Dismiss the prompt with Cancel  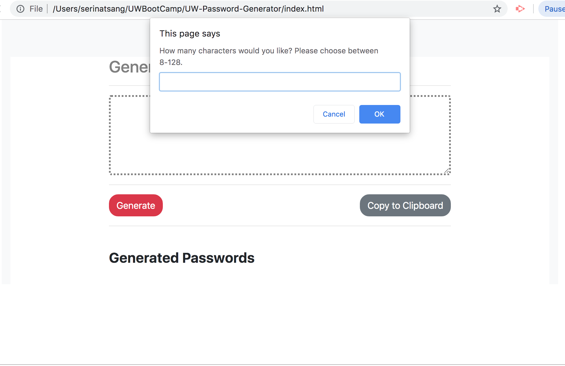coord(334,114)
